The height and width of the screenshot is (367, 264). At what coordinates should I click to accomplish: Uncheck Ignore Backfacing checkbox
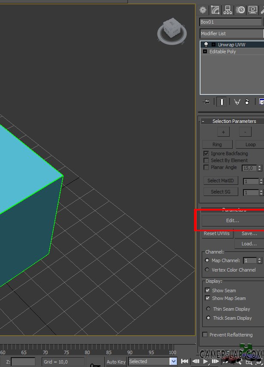pyautogui.click(x=206, y=153)
